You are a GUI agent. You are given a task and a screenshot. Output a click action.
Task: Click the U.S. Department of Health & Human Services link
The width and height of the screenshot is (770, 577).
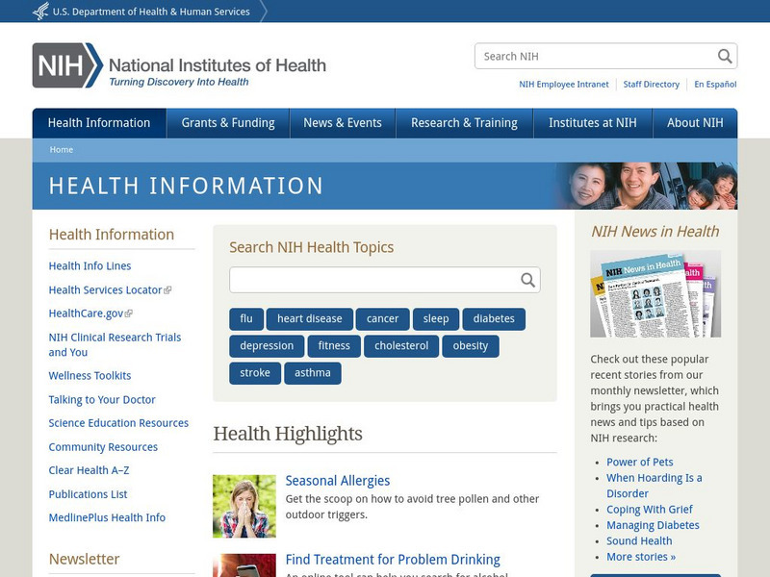click(x=151, y=12)
